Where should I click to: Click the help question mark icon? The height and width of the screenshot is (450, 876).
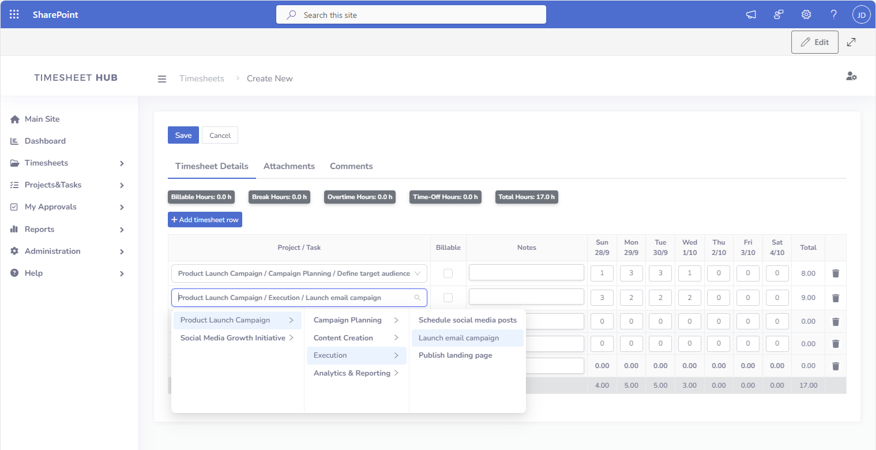pyautogui.click(x=833, y=15)
